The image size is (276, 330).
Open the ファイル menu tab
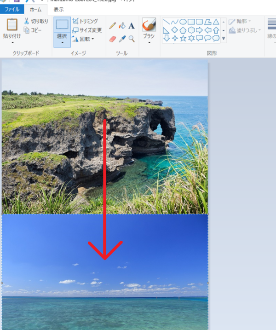tap(12, 9)
